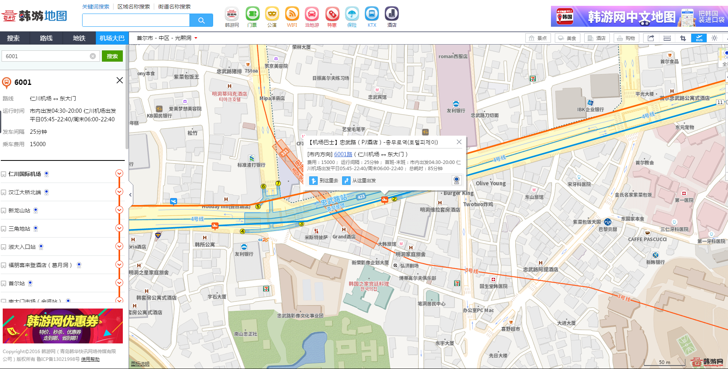Click 到这里去 in the popup
Image resolution: width=728 pixels, height=369 pixels.
point(324,181)
